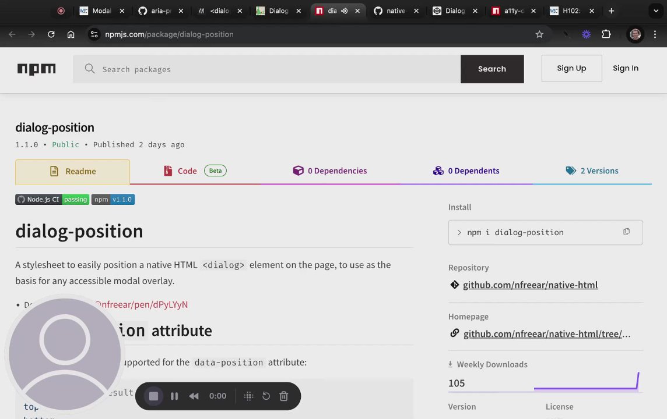Select the Readme tab
The width and height of the screenshot is (667, 419).
point(72,172)
